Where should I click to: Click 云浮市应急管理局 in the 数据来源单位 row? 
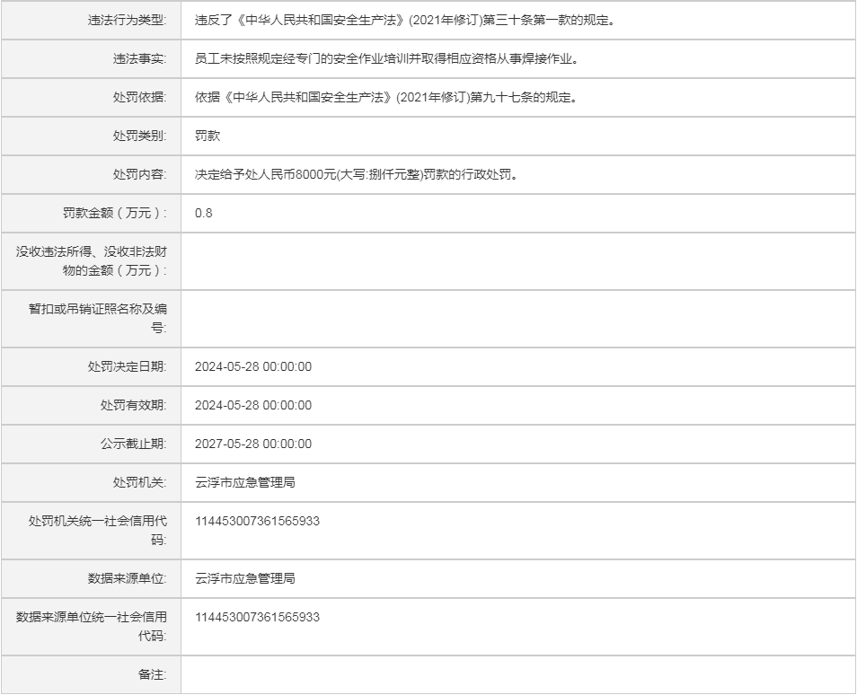tap(245, 578)
